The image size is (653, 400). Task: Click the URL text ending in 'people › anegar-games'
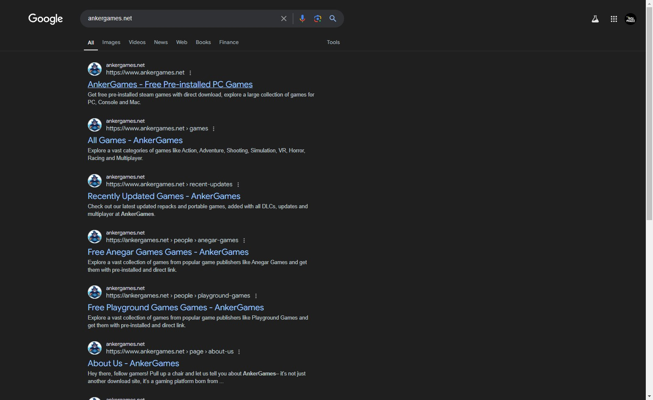[172, 240]
